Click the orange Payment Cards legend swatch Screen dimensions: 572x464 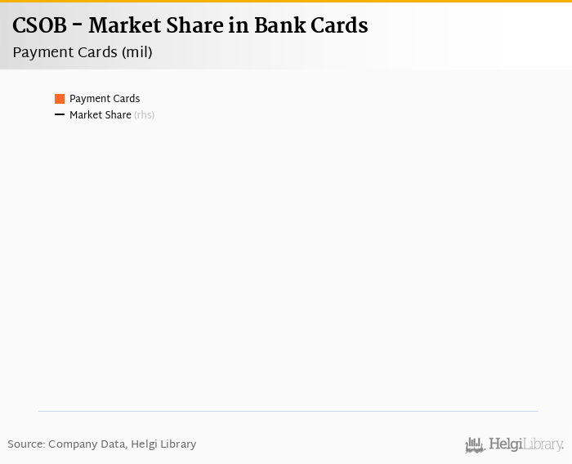(x=60, y=99)
